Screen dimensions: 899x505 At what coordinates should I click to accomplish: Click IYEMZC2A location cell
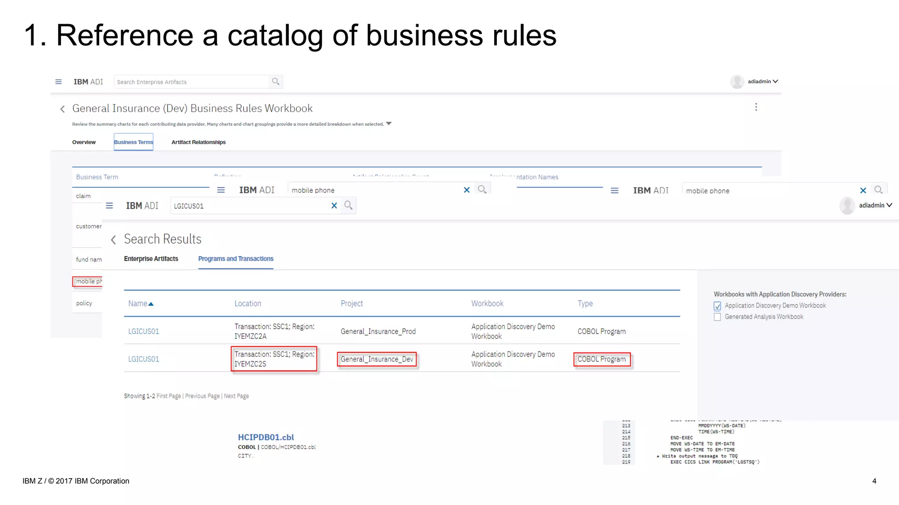pyautogui.click(x=274, y=331)
